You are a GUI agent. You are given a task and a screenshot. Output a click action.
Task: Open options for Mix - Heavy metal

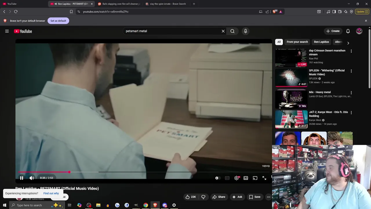click(351, 93)
